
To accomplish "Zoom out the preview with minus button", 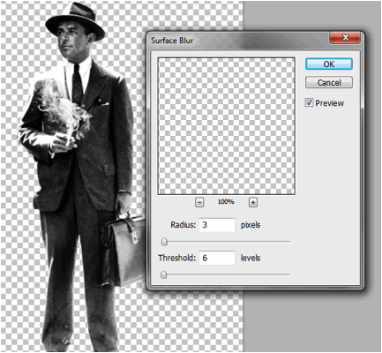I will coord(199,202).
